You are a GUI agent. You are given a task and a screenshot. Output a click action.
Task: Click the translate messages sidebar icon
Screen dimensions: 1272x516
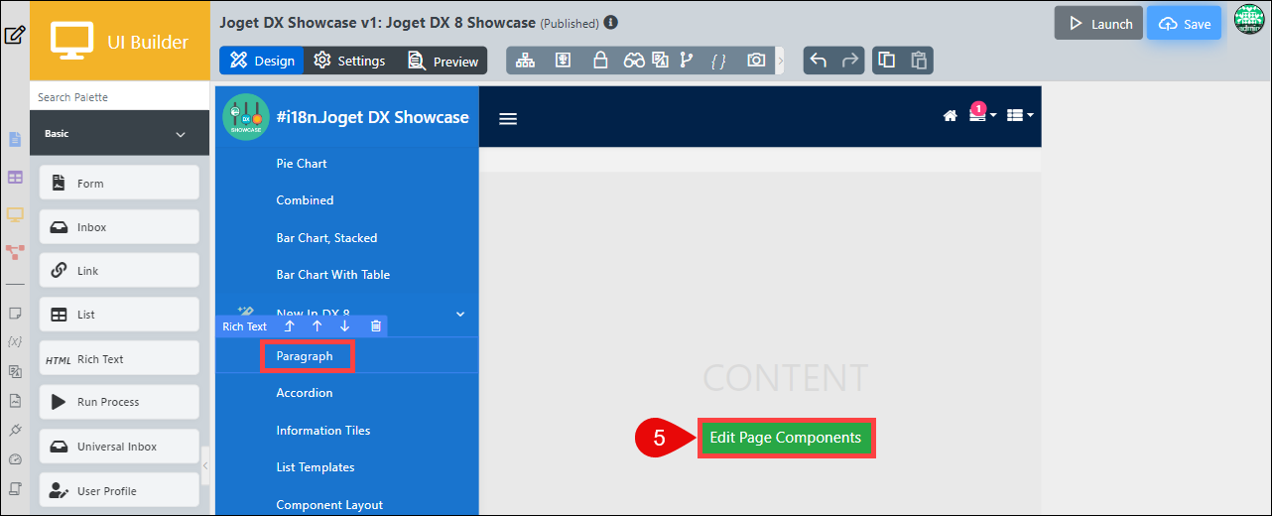15,371
